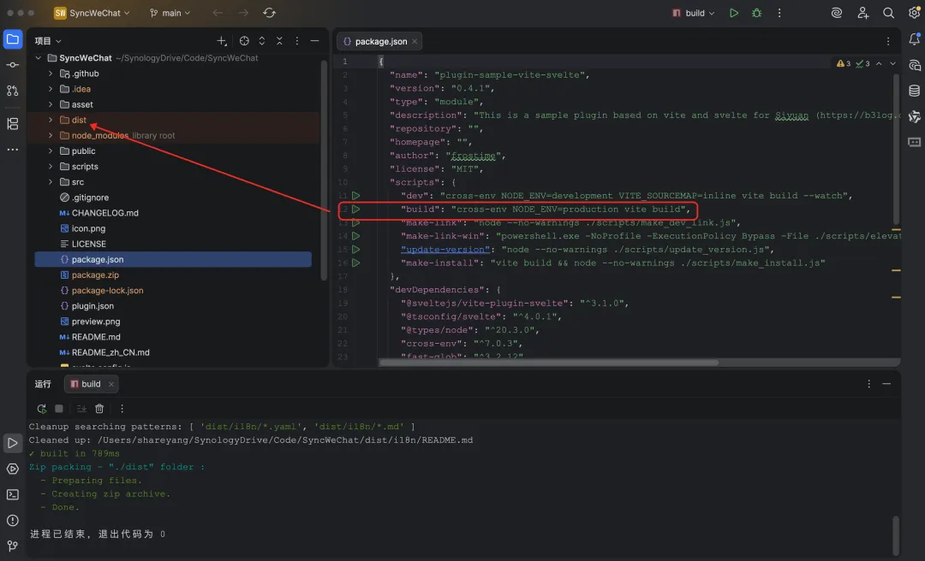Expand the scripts folder
The width and height of the screenshot is (925, 561).
[51, 166]
